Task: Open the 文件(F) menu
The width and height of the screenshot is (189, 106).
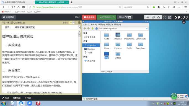Action: tap(86, 25)
